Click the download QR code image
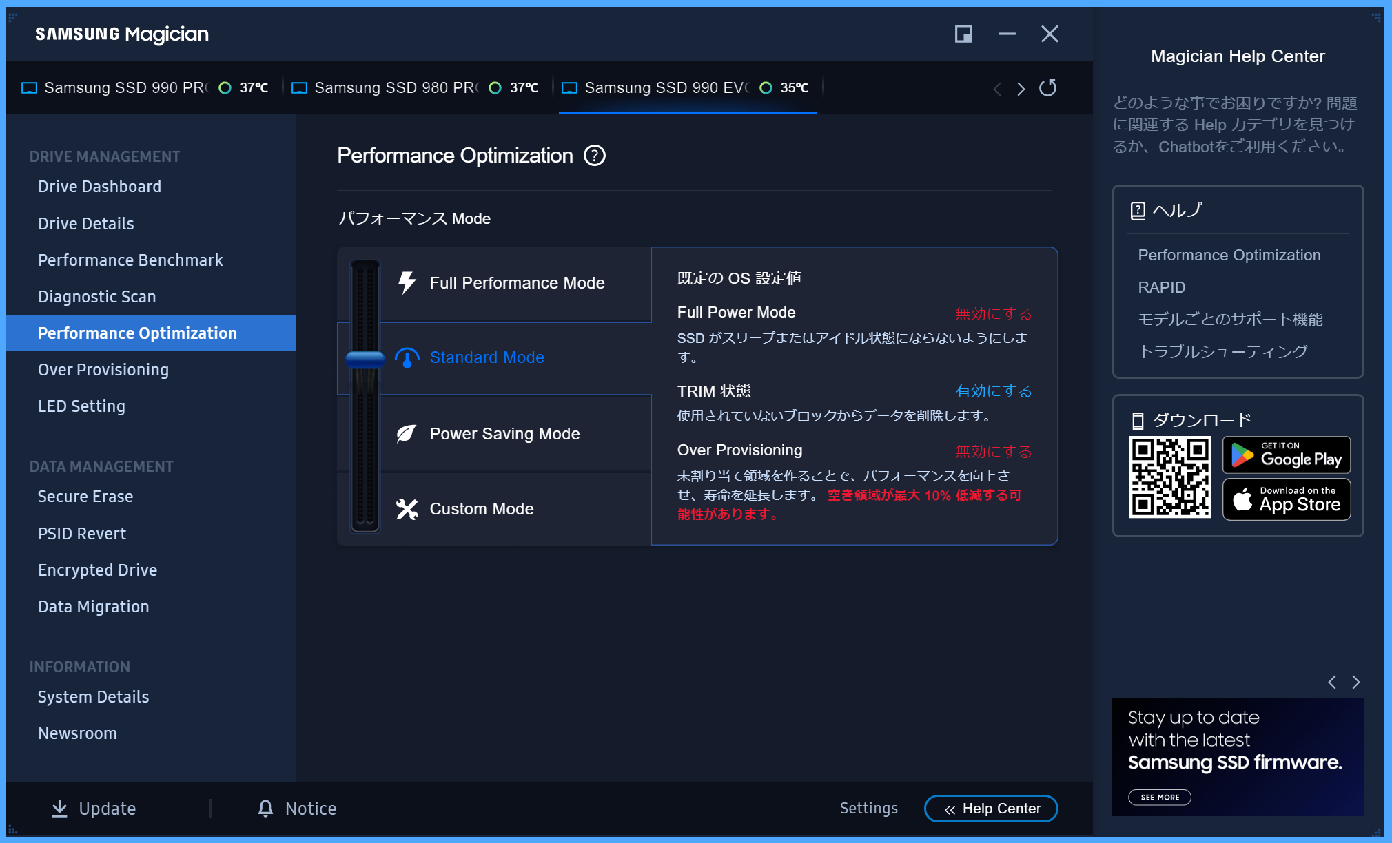This screenshot has width=1392, height=843. pyautogui.click(x=1170, y=477)
